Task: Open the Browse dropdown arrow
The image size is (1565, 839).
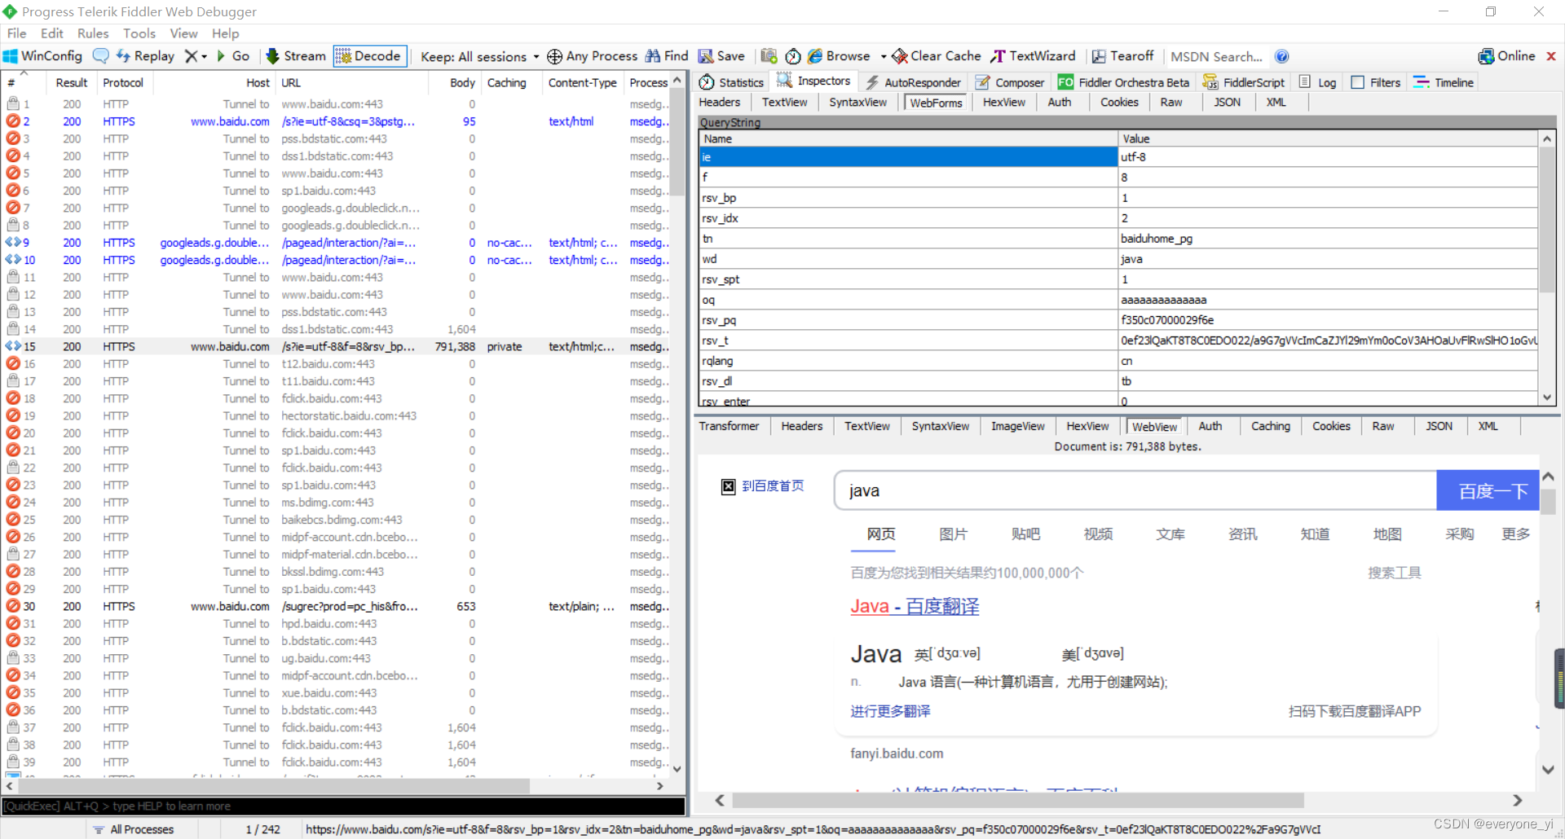Action: click(x=884, y=56)
